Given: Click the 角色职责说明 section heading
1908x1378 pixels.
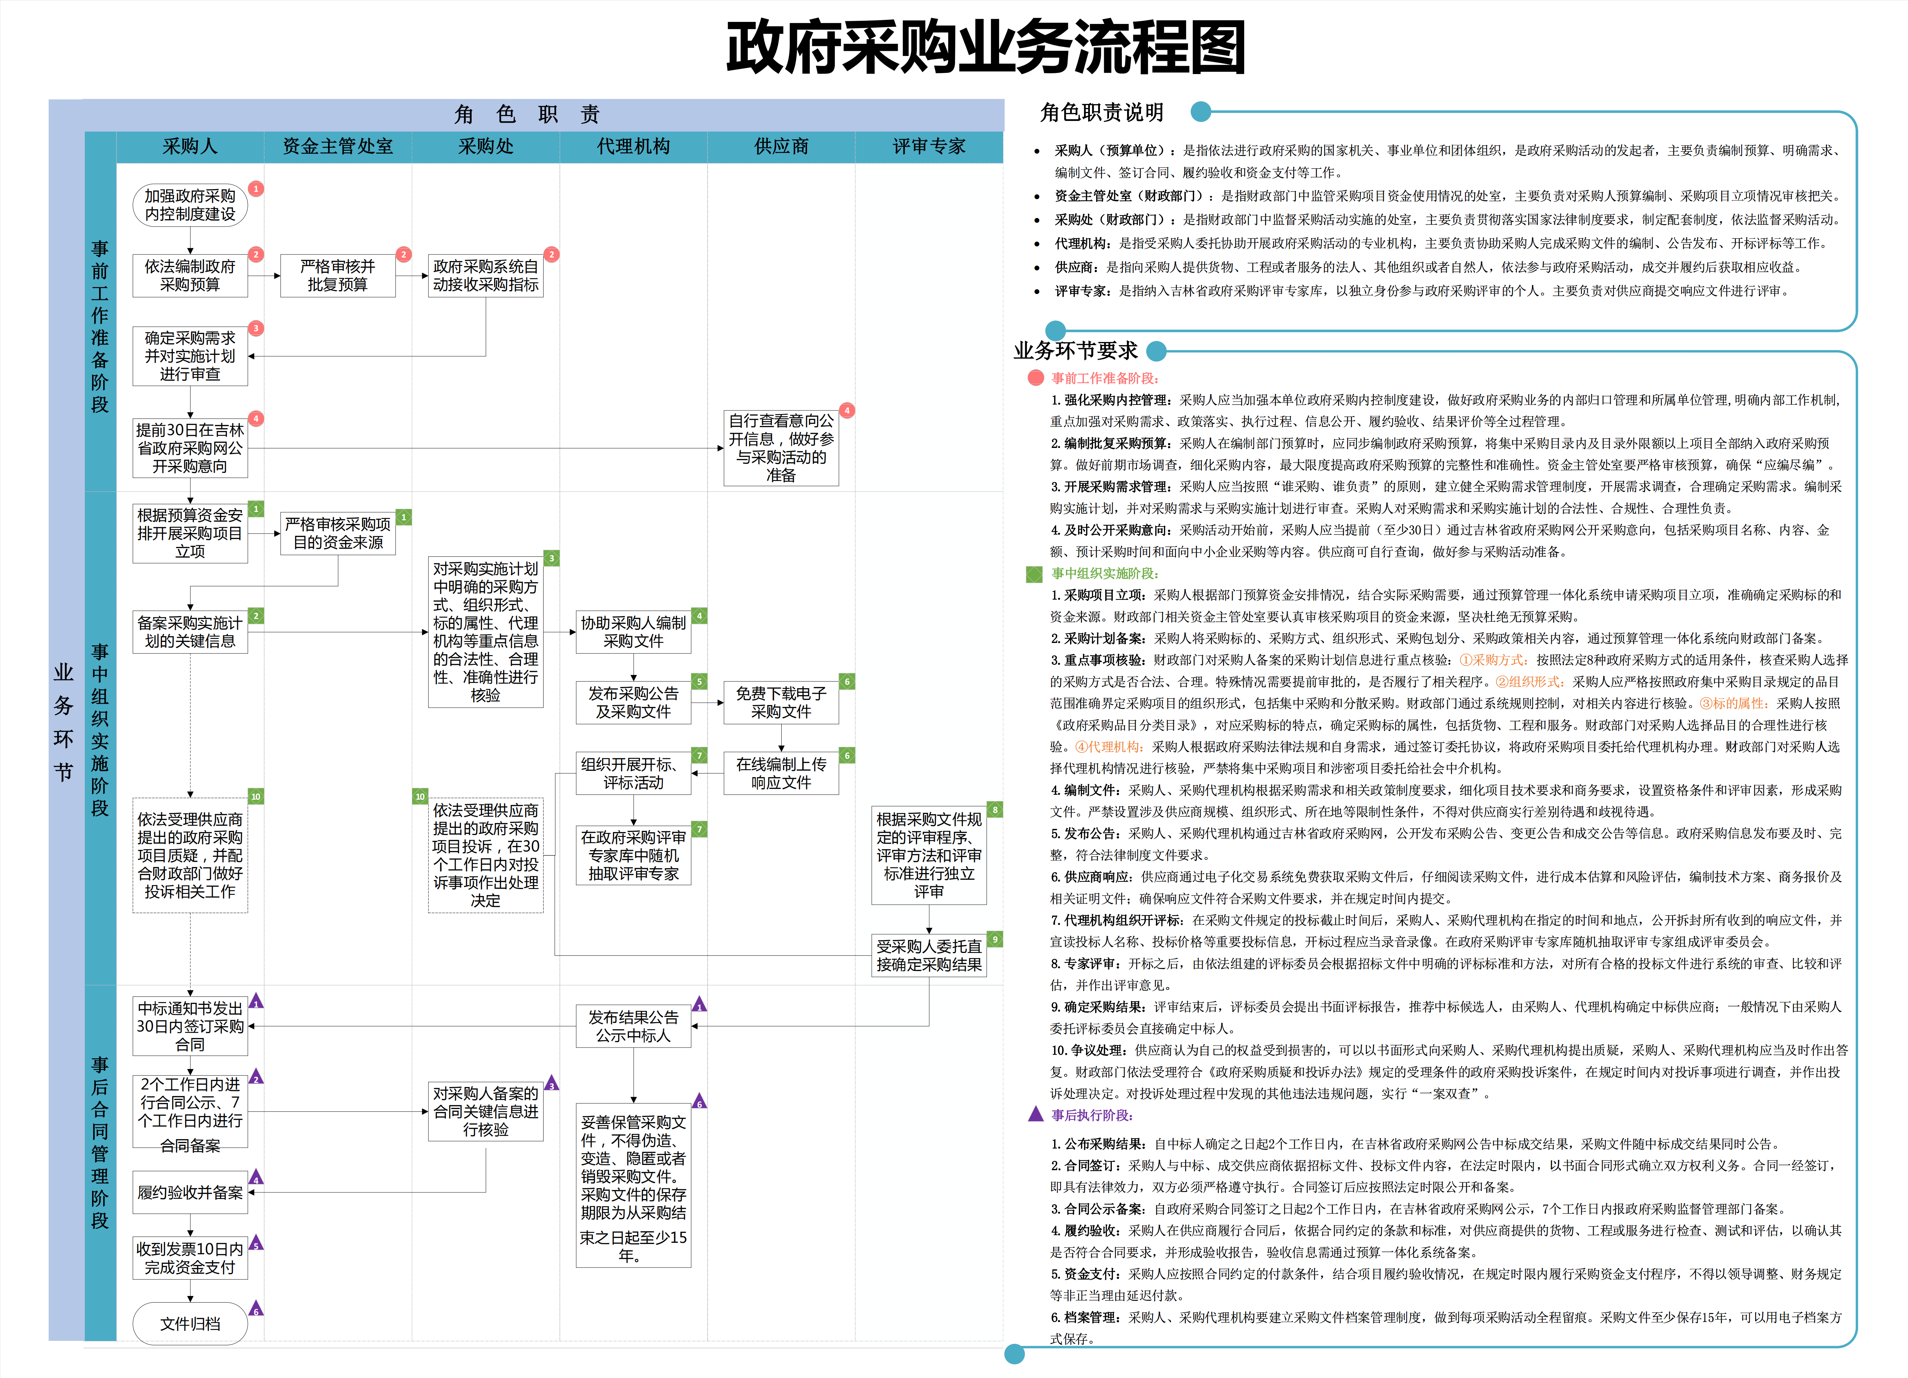Looking at the screenshot, I should (1101, 113).
